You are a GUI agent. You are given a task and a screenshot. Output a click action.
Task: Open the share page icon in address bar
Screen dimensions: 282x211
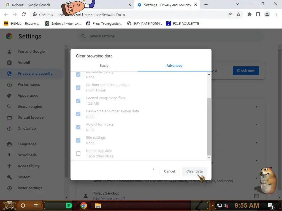(x=230, y=14)
